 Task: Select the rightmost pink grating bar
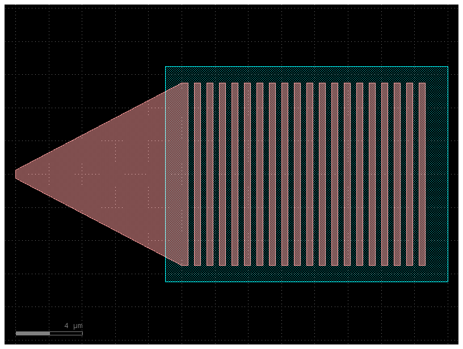[422, 174]
